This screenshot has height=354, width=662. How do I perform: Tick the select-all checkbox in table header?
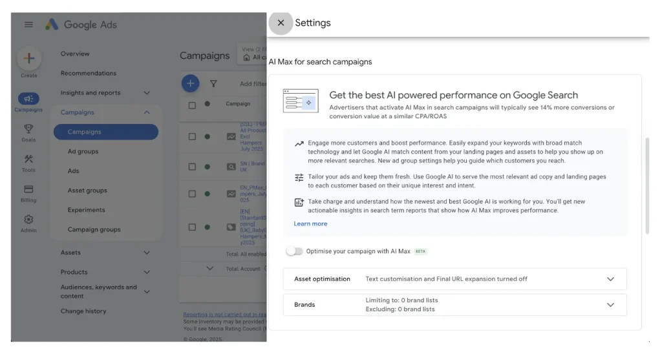tap(192, 105)
